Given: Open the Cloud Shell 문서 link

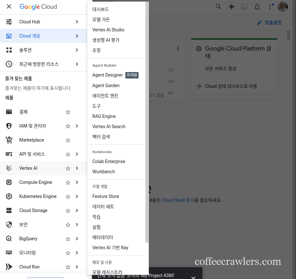Looking at the screenshot, I should (178, 200).
